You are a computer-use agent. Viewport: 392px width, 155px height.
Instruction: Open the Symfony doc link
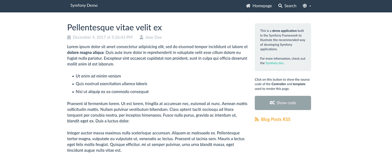[x=274, y=63]
